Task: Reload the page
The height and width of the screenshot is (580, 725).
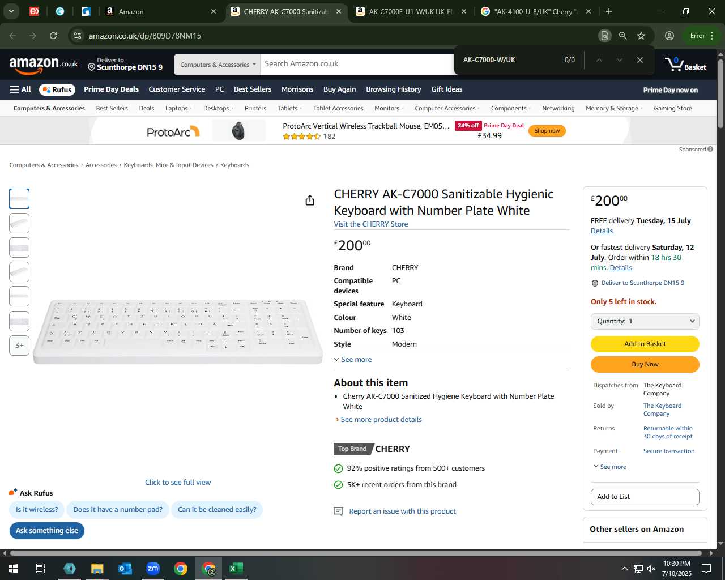Action: point(53,36)
